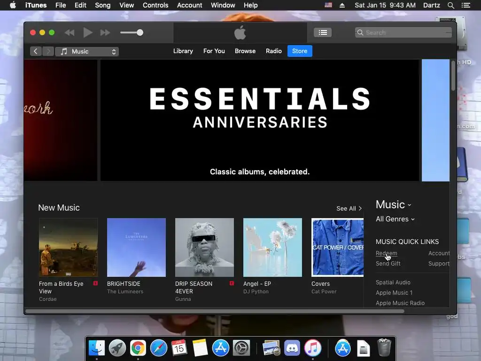Open the View menu

coord(127,5)
